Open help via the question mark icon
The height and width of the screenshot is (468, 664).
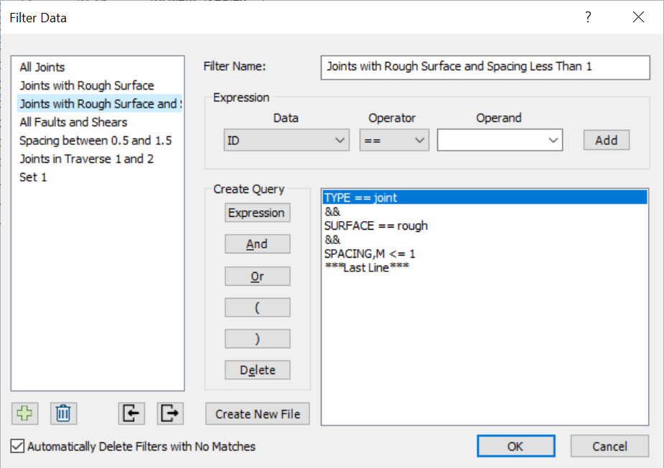coord(587,17)
